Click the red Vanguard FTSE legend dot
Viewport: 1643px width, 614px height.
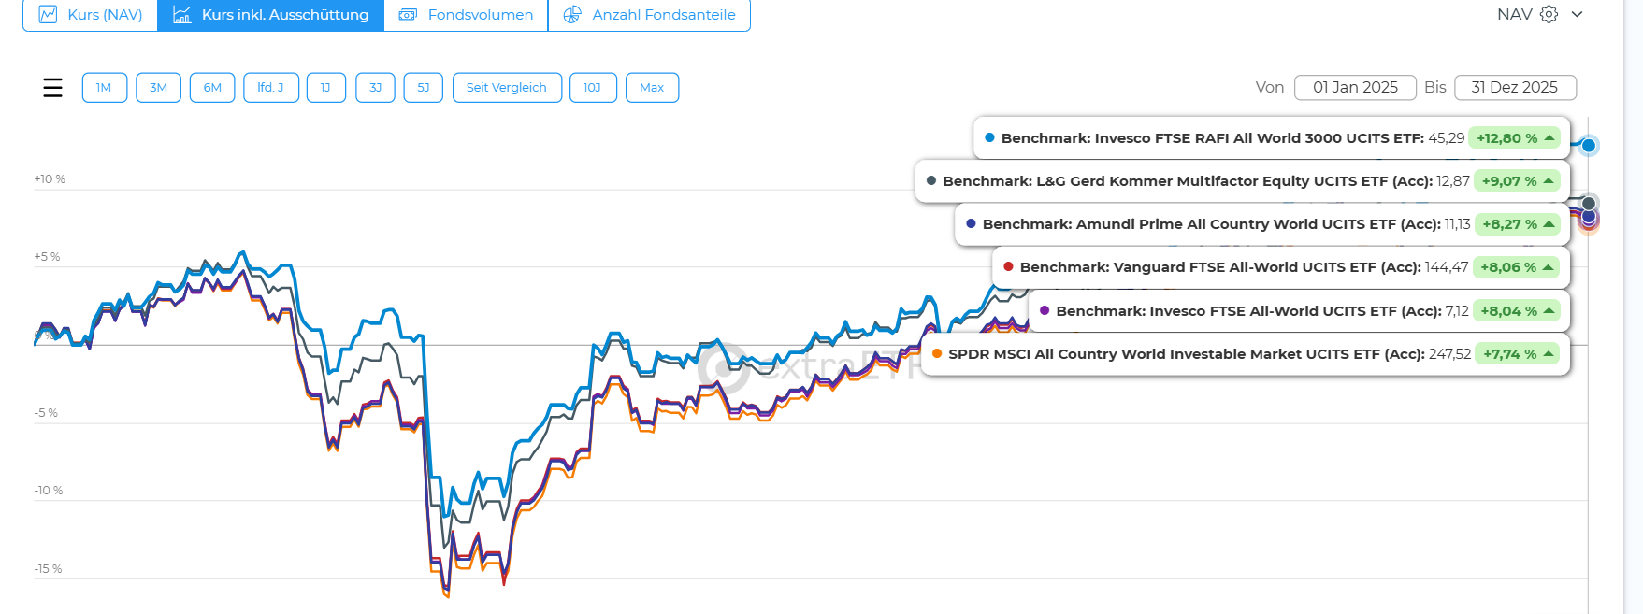pyautogui.click(x=1008, y=267)
